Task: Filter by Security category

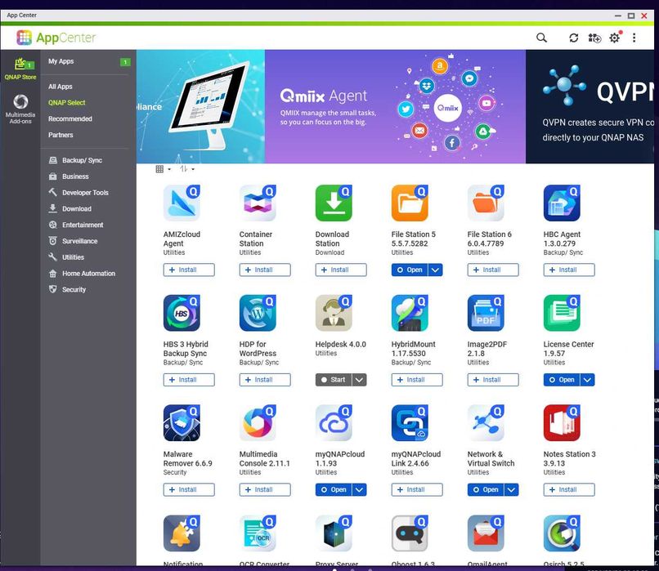Action: tap(67, 290)
